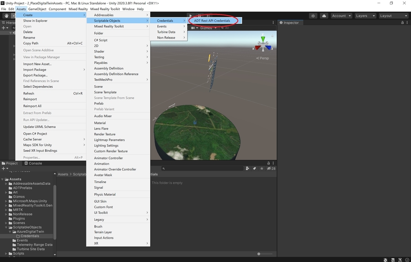Viewport: 411px width, 262px height.
Task: Choose C# Script in Create submenu
Action: point(118,40)
